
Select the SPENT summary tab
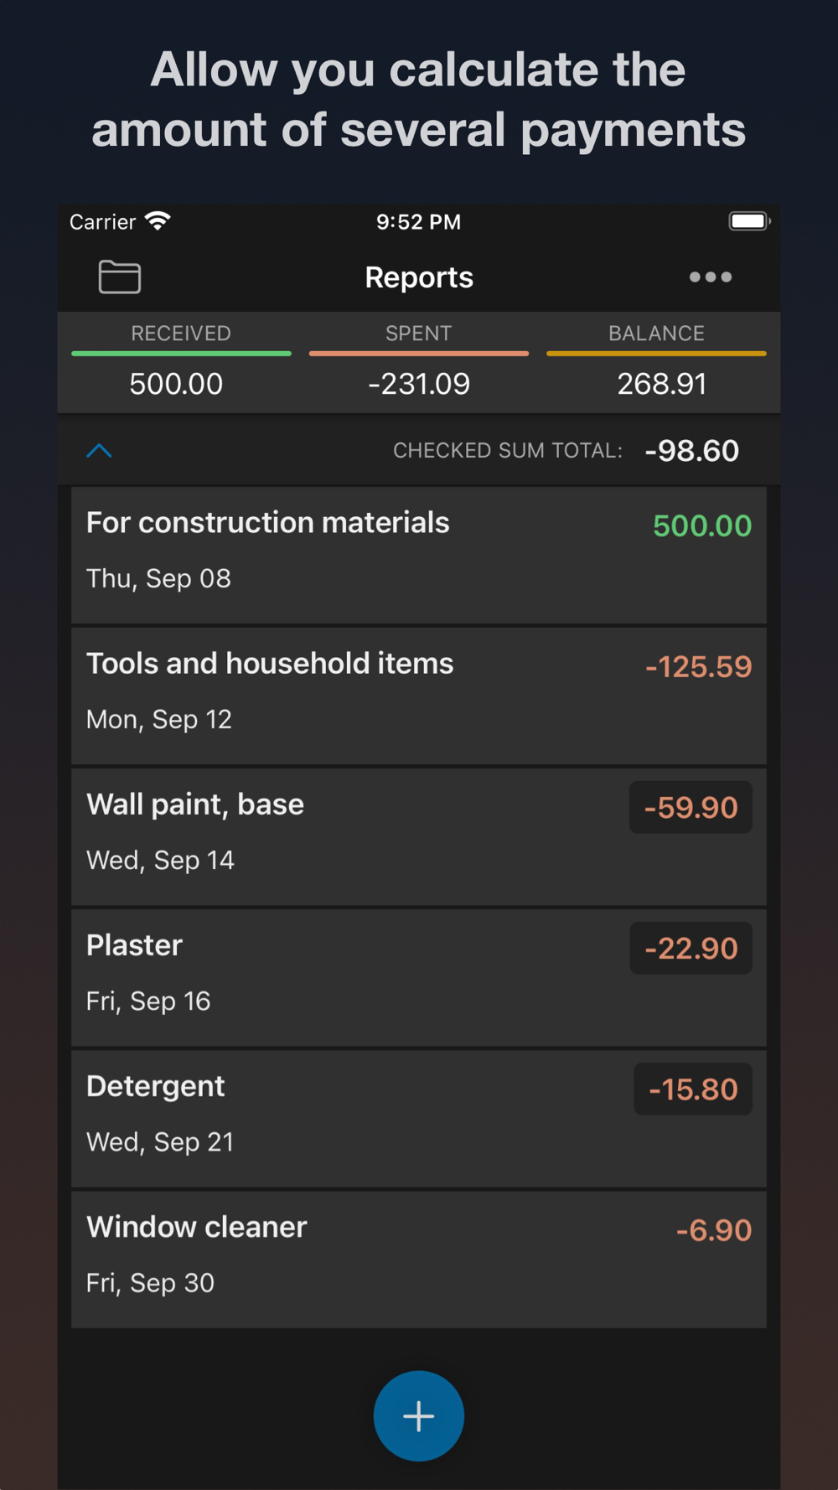pyautogui.click(x=419, y=362)
